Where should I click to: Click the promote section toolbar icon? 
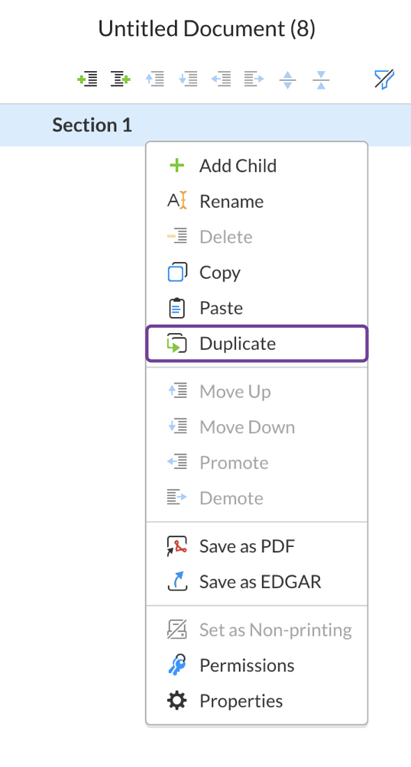pyautogui.click(x=221, y=79)
